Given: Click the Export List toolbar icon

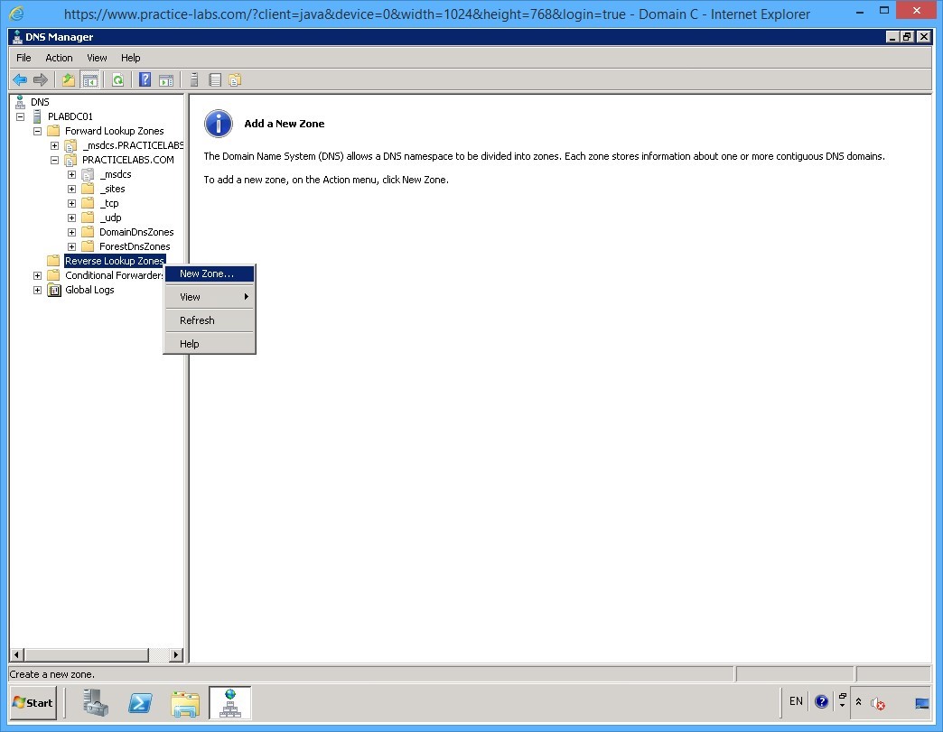Looking at the screenshot, I should 214,79.
